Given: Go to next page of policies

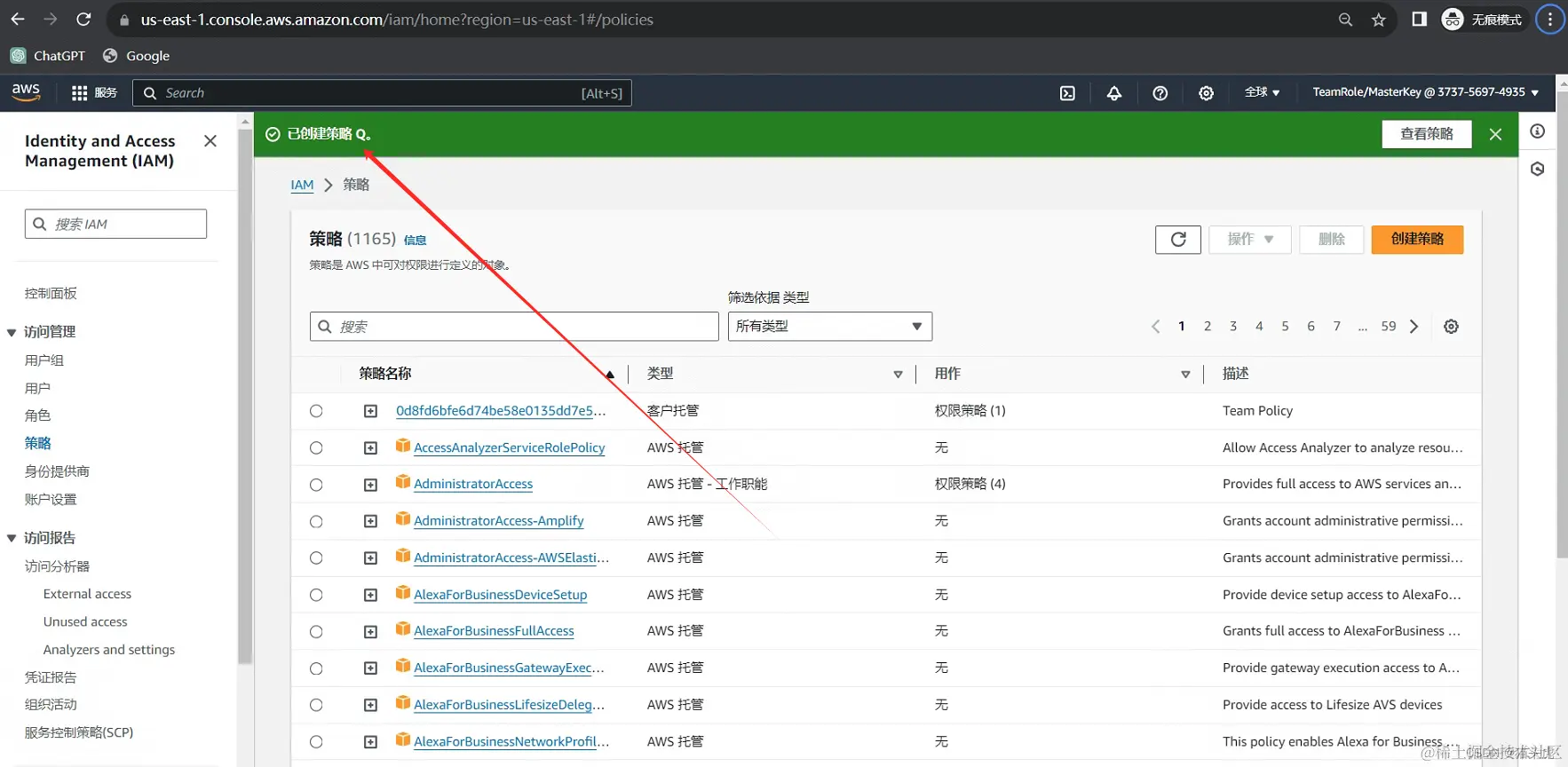Looking at the screenshot, I should [x=1414, y=327].
